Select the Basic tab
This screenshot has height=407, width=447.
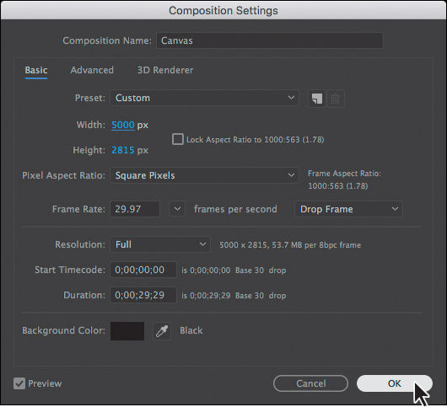36,70
